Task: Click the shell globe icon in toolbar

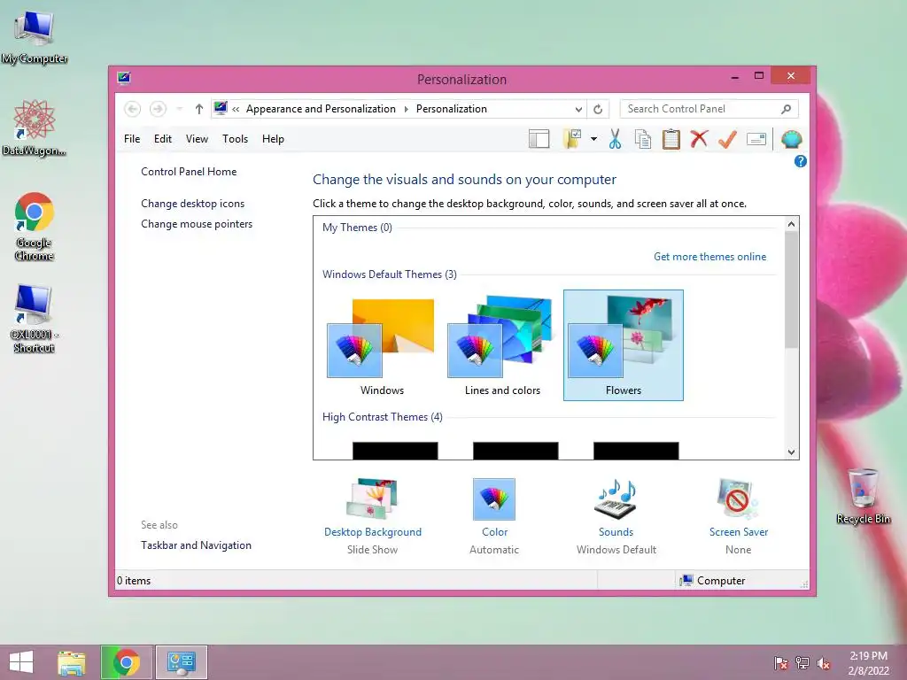Action: pyautogui.click(x=791, y=139)
